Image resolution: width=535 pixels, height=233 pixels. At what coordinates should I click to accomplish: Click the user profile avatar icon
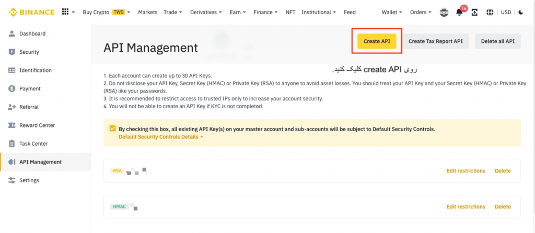[x=444, y=12]
